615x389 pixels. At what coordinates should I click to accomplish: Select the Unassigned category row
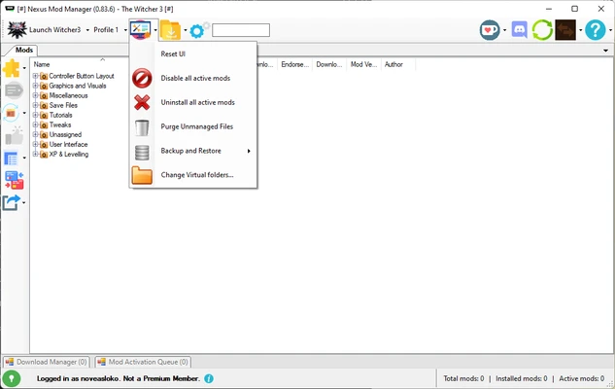(x=65, y=134)
